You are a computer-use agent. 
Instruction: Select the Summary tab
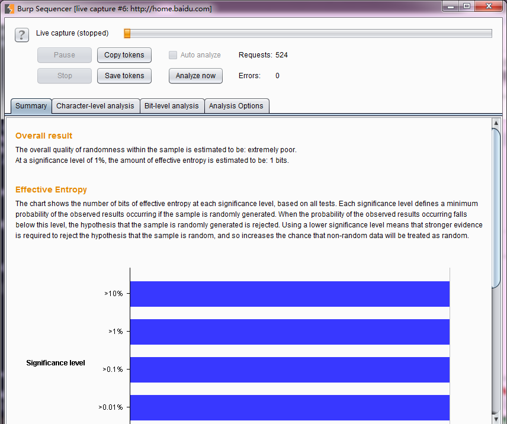(31, 106)
